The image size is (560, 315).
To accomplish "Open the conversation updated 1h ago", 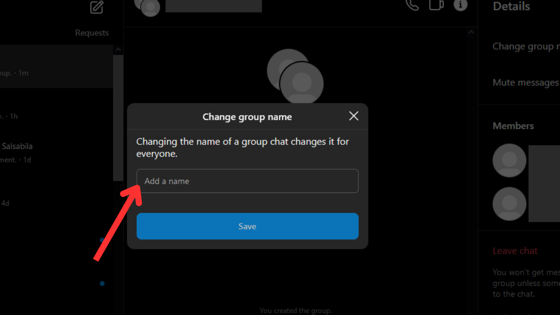I will coord(56,110).
